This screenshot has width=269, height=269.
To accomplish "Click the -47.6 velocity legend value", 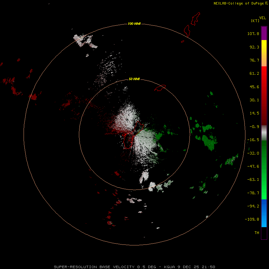I will [x=253, y=166].
